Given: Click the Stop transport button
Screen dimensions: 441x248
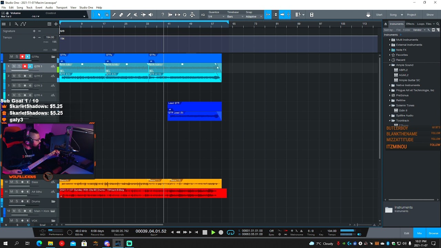Looking at the screenshot, I should pos(205,232).
